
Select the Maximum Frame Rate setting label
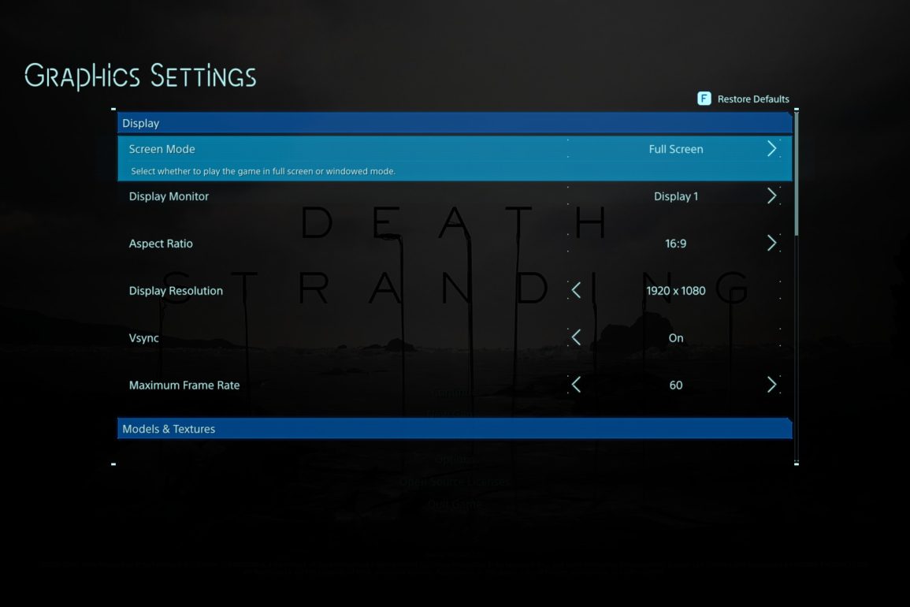coord(184,385)
